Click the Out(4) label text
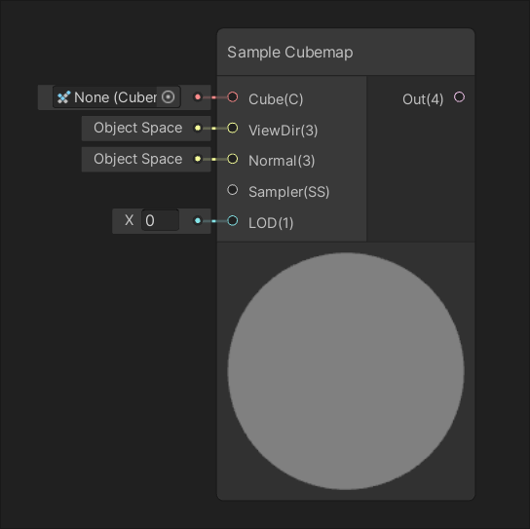The height and width of the screenshot is (529, 530). click(x=423, y=99)
